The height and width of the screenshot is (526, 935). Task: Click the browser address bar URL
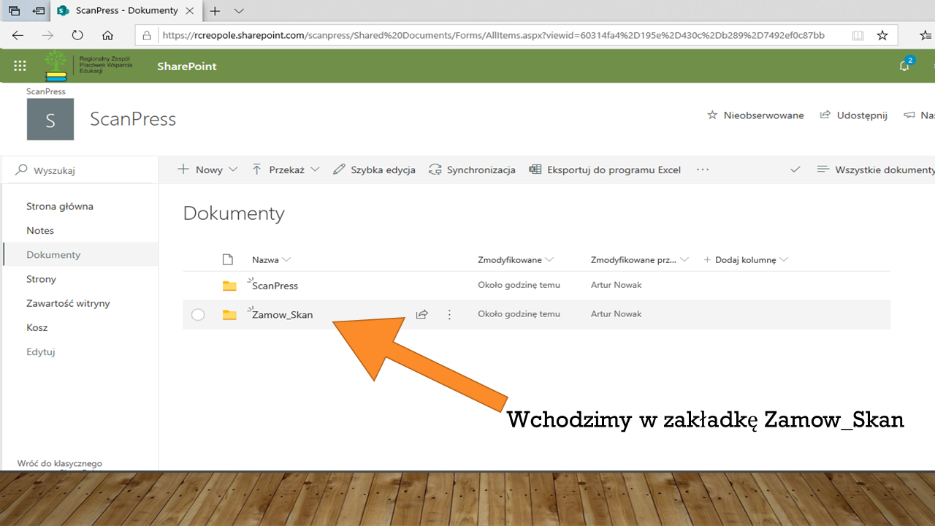(x=493, y=35)
